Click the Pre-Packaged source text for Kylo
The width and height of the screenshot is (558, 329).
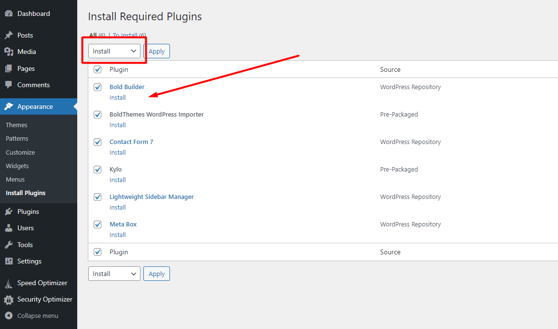point(399,170)
